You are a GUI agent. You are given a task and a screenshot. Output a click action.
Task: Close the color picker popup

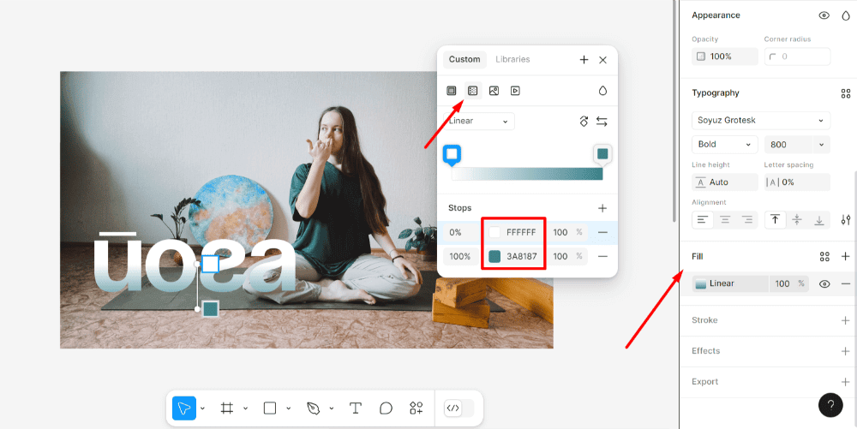click(x=602, y=60)
